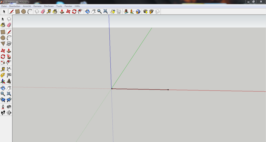The image size is (266, 142).
Task: Select the Look Around eye tool
Action: click(x=9, y=107)
